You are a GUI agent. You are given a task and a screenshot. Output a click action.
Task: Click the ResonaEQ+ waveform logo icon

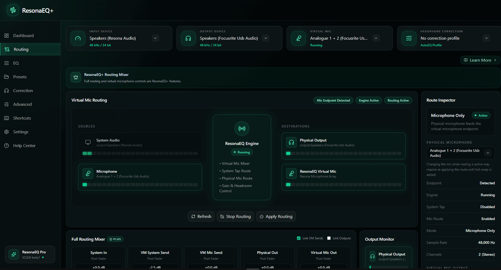point(13,10)
